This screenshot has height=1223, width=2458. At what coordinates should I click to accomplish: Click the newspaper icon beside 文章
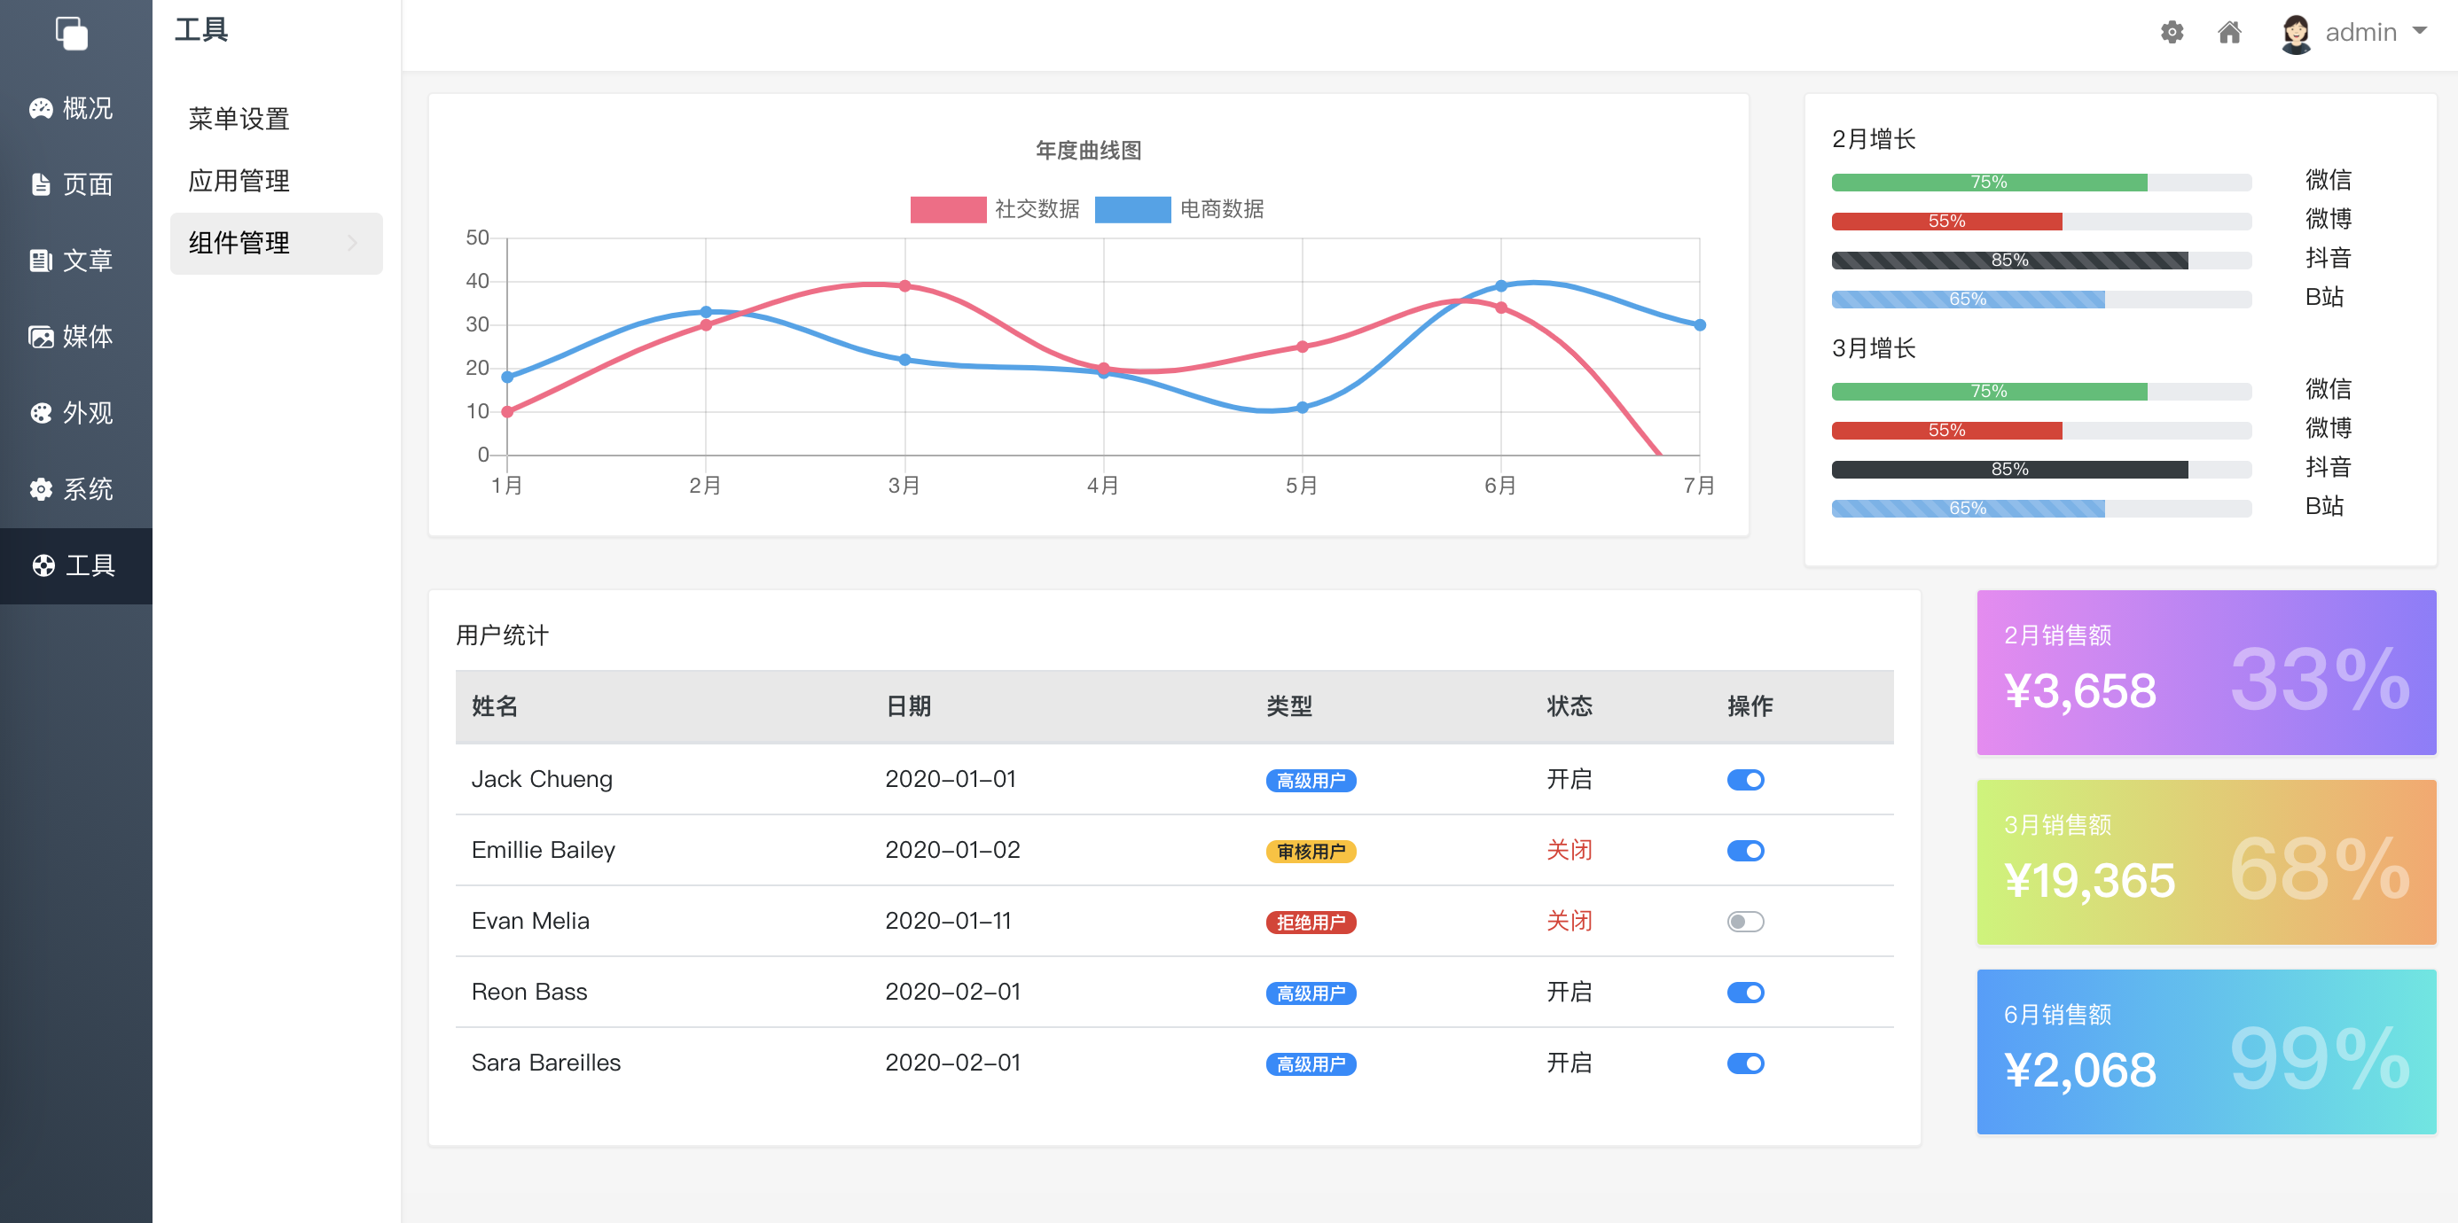click(x=41, y=261)
